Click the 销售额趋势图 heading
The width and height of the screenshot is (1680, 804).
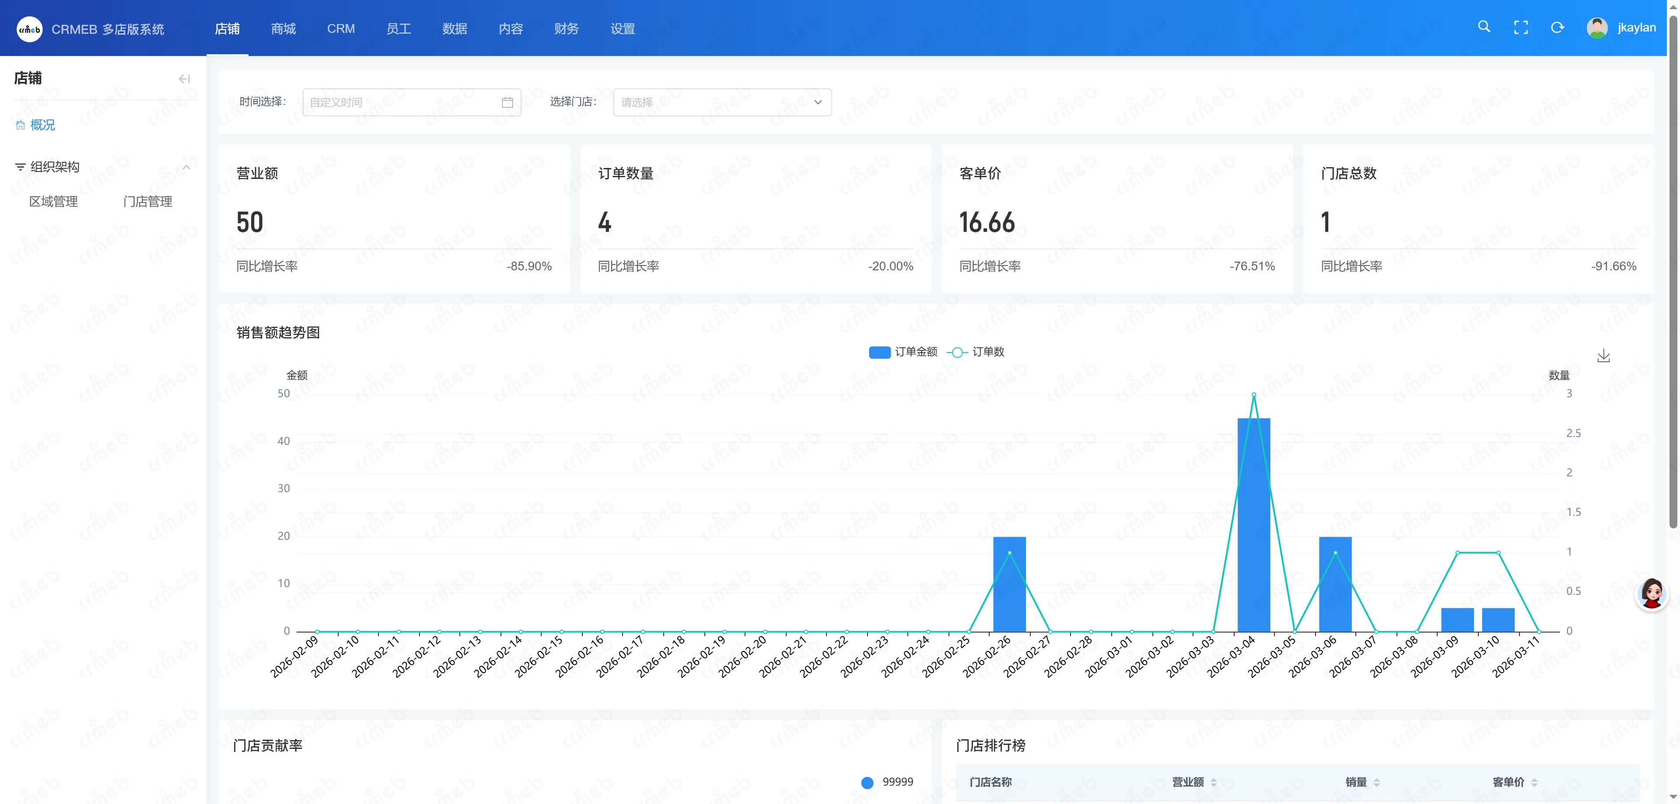[278, 332]
